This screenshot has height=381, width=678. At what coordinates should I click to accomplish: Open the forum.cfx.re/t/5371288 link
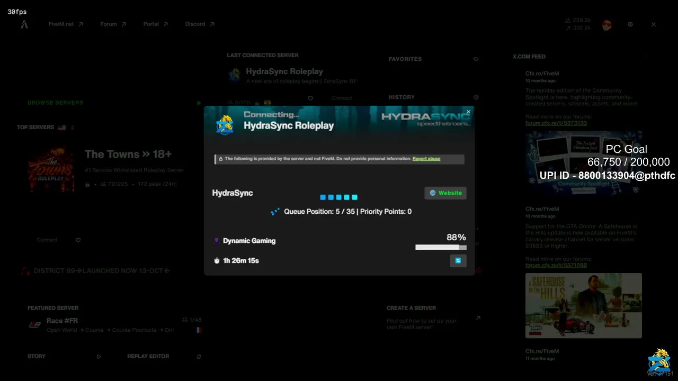click(x=556, y=266)
